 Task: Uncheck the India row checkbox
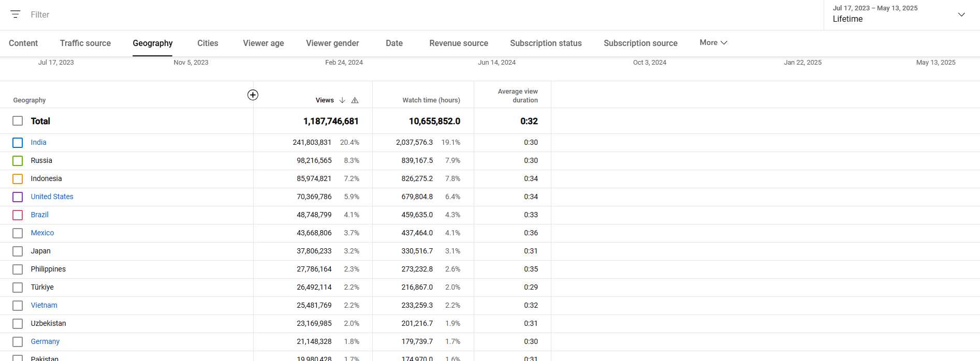(x=18, y=143)
